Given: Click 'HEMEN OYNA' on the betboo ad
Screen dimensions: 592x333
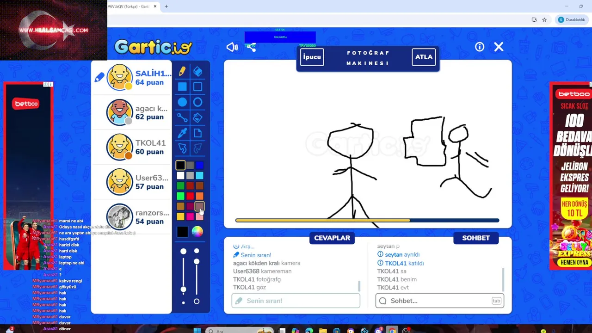Looking at the screenshot, I should [x=574, y=262].
